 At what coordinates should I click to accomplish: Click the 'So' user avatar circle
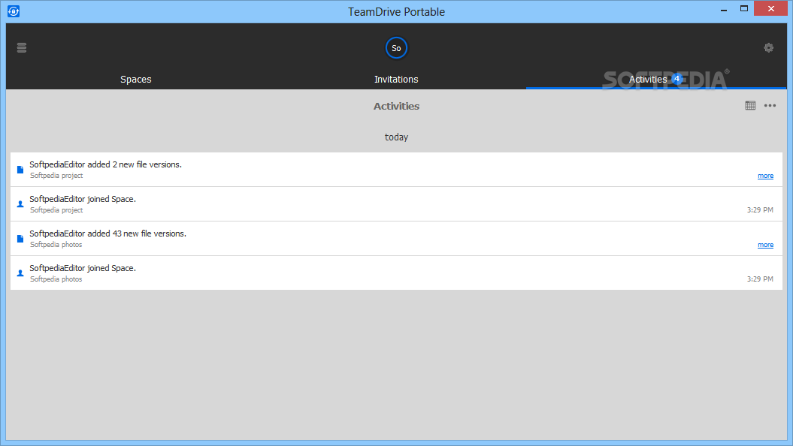[396, 48]
